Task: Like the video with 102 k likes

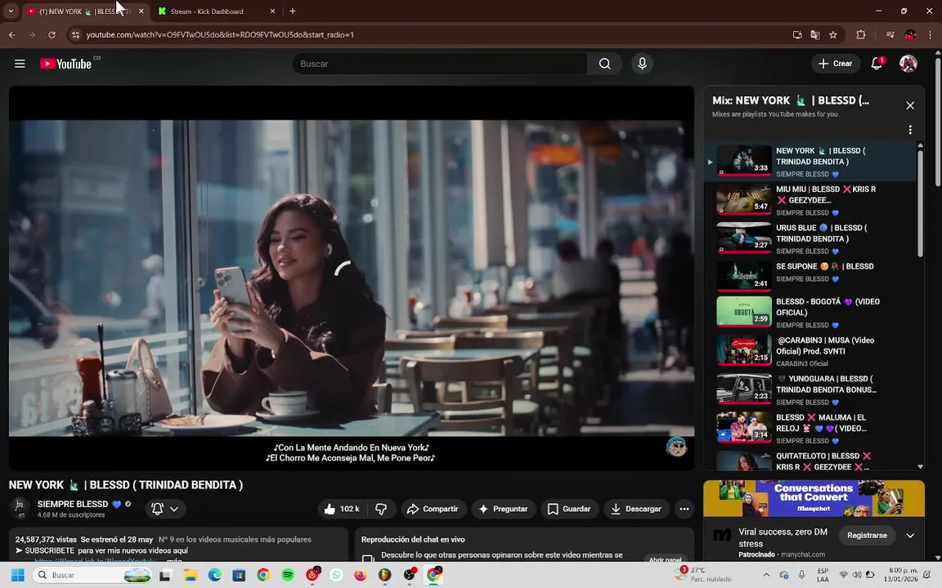Action: click(x=343, y=509)
